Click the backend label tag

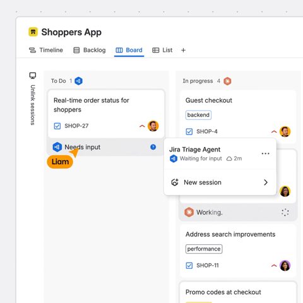(198, 115)
